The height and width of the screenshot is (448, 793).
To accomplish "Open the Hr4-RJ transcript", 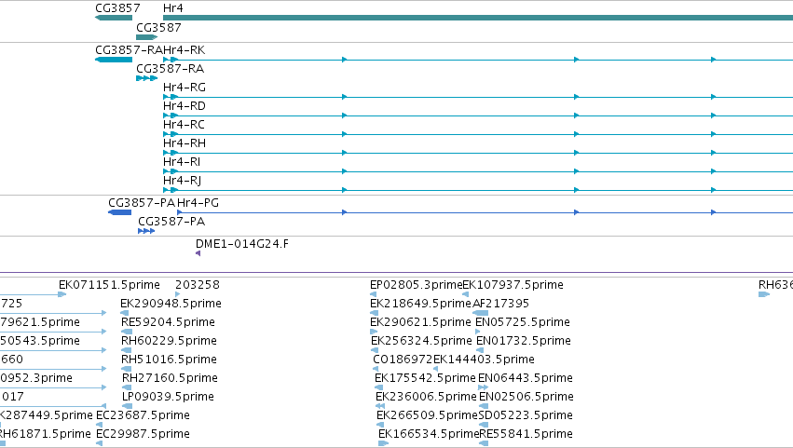I will pos(478,190).
